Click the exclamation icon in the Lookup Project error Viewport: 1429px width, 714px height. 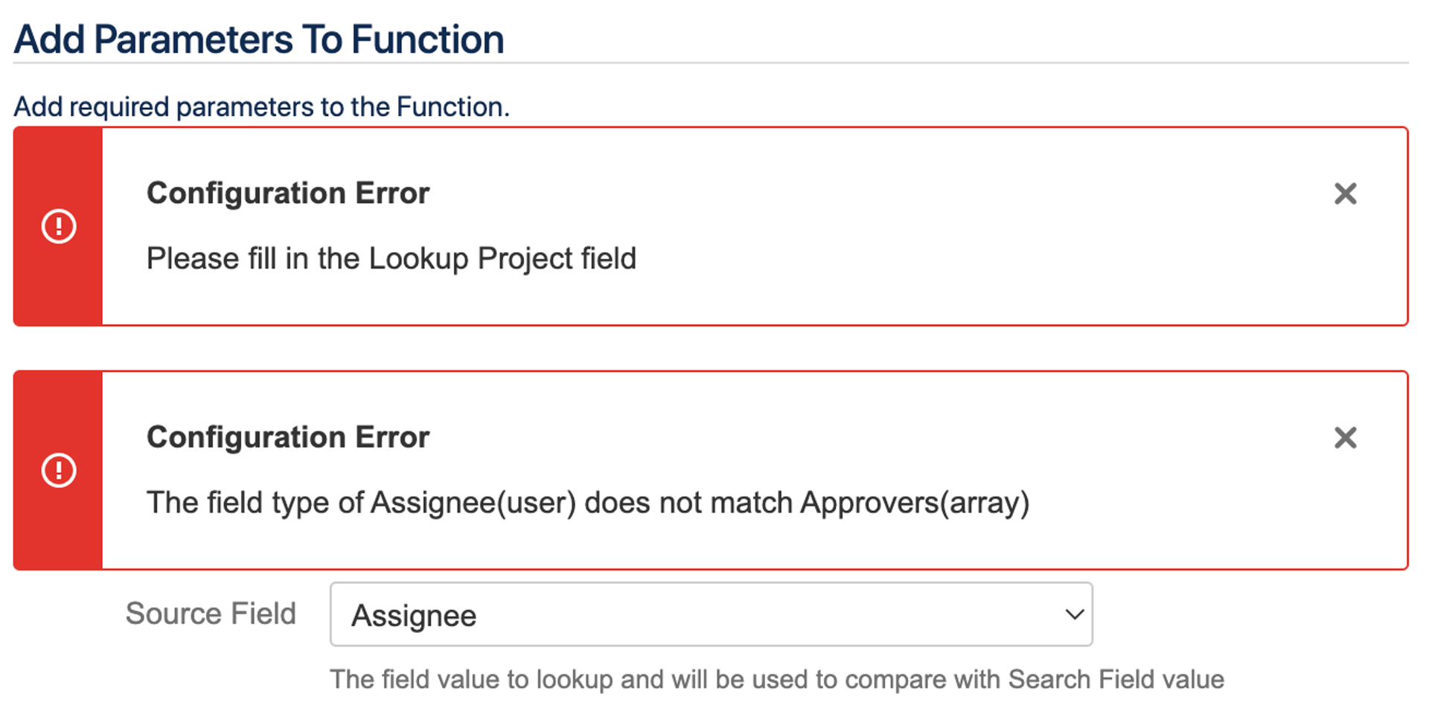tap(59, 226)
